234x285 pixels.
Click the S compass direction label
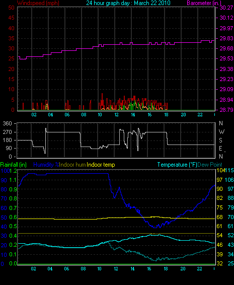[x=220, y=140]
